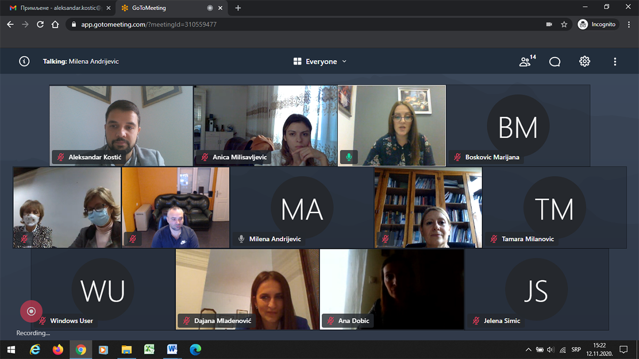This screenshot has width=639, height=359.
Task: Click the camera permission icon in the address bar
Action: click(x=549, y=24)
